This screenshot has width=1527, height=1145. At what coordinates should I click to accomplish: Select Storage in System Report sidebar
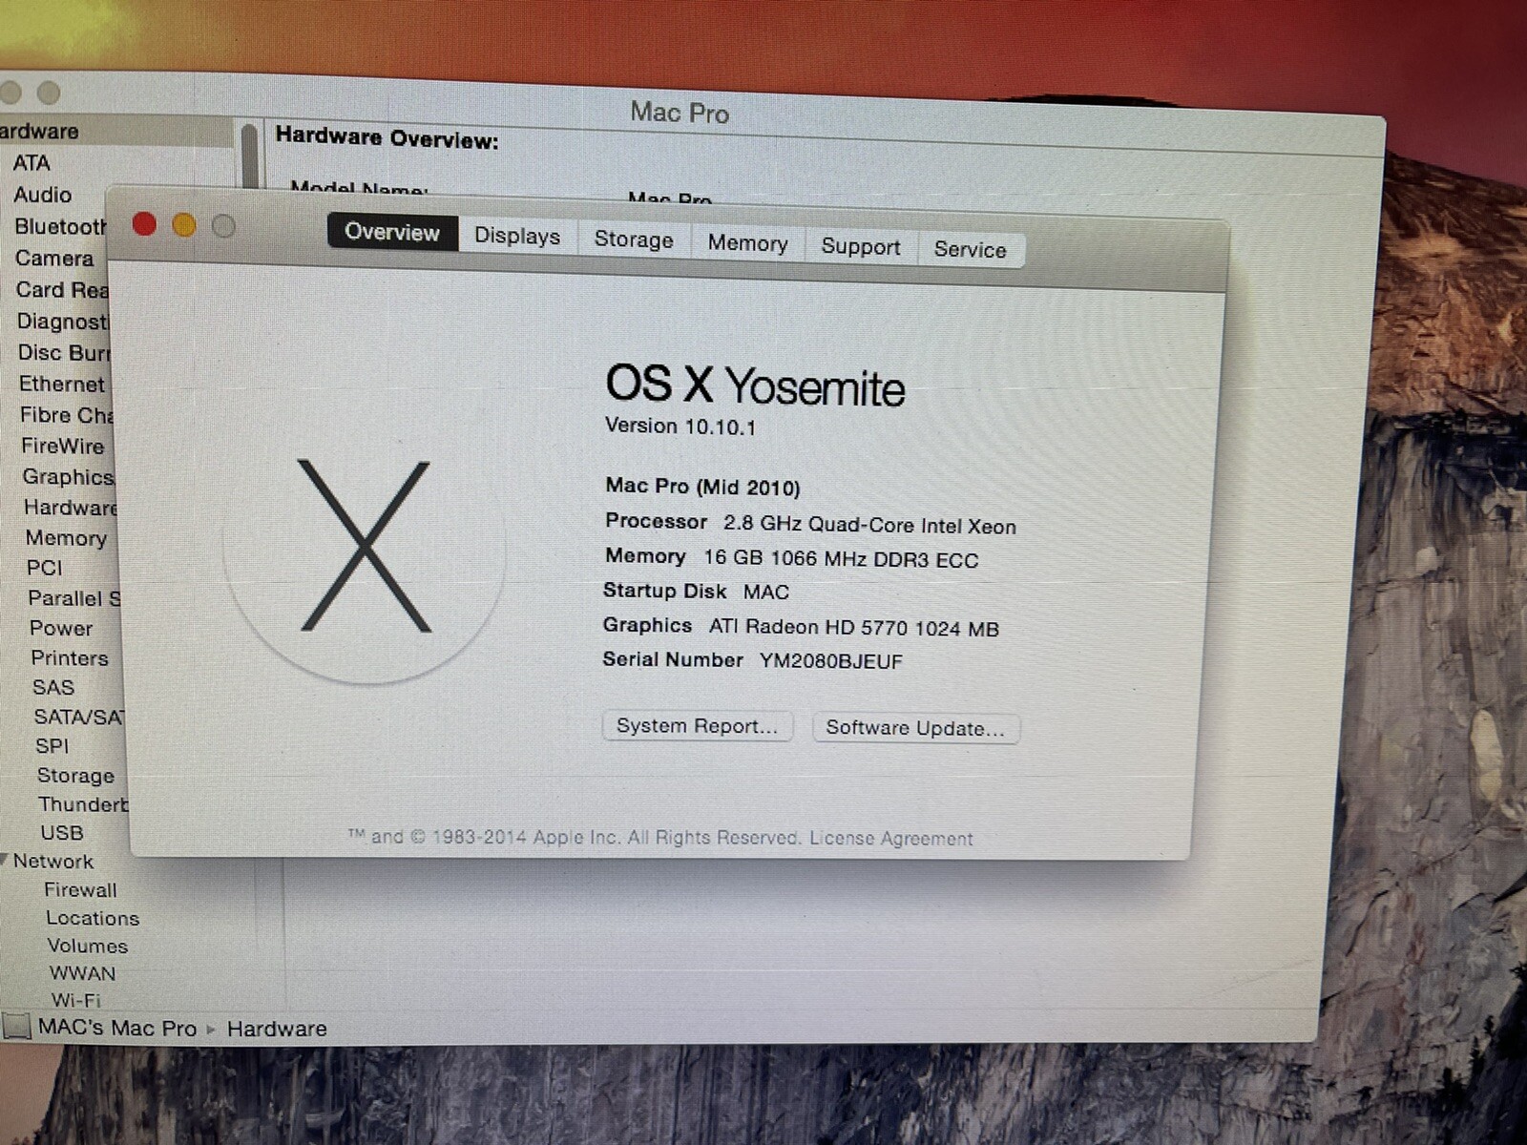pyautogui.click(x=75, y=776)
